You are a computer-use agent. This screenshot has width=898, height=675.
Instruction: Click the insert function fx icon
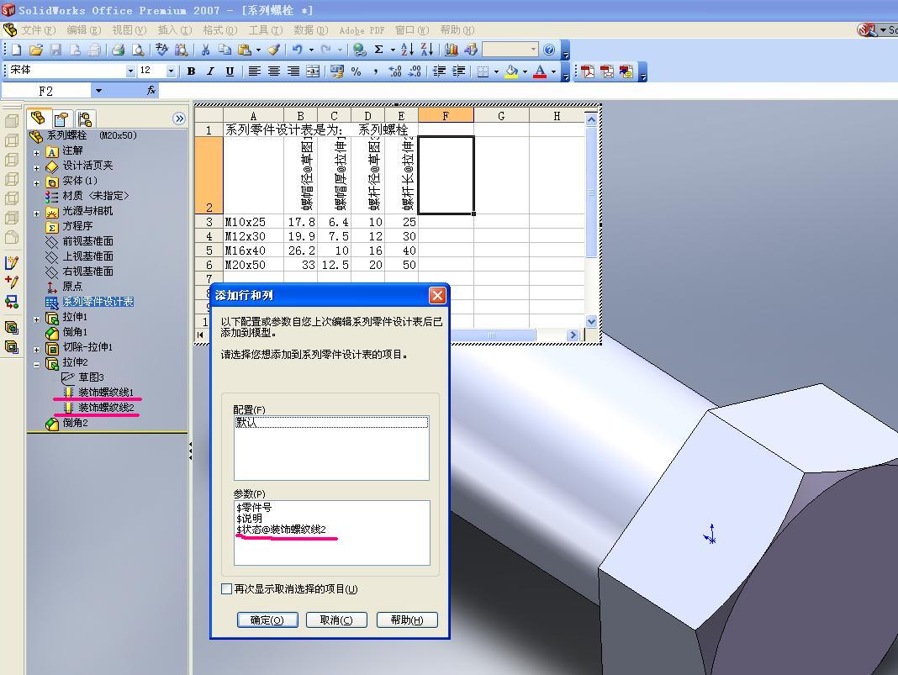tap(151, 91)
